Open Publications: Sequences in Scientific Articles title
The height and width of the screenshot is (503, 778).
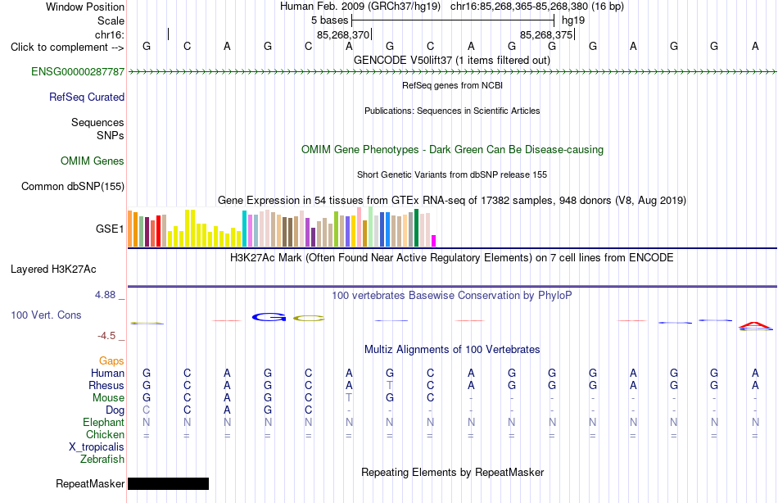click(x=452, y=111)
